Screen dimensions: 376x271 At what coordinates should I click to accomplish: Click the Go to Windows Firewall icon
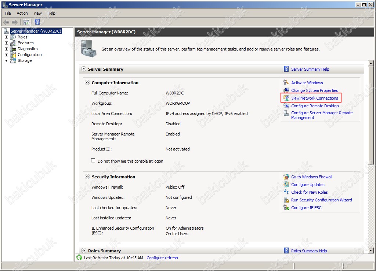click(x=286, y=177)
